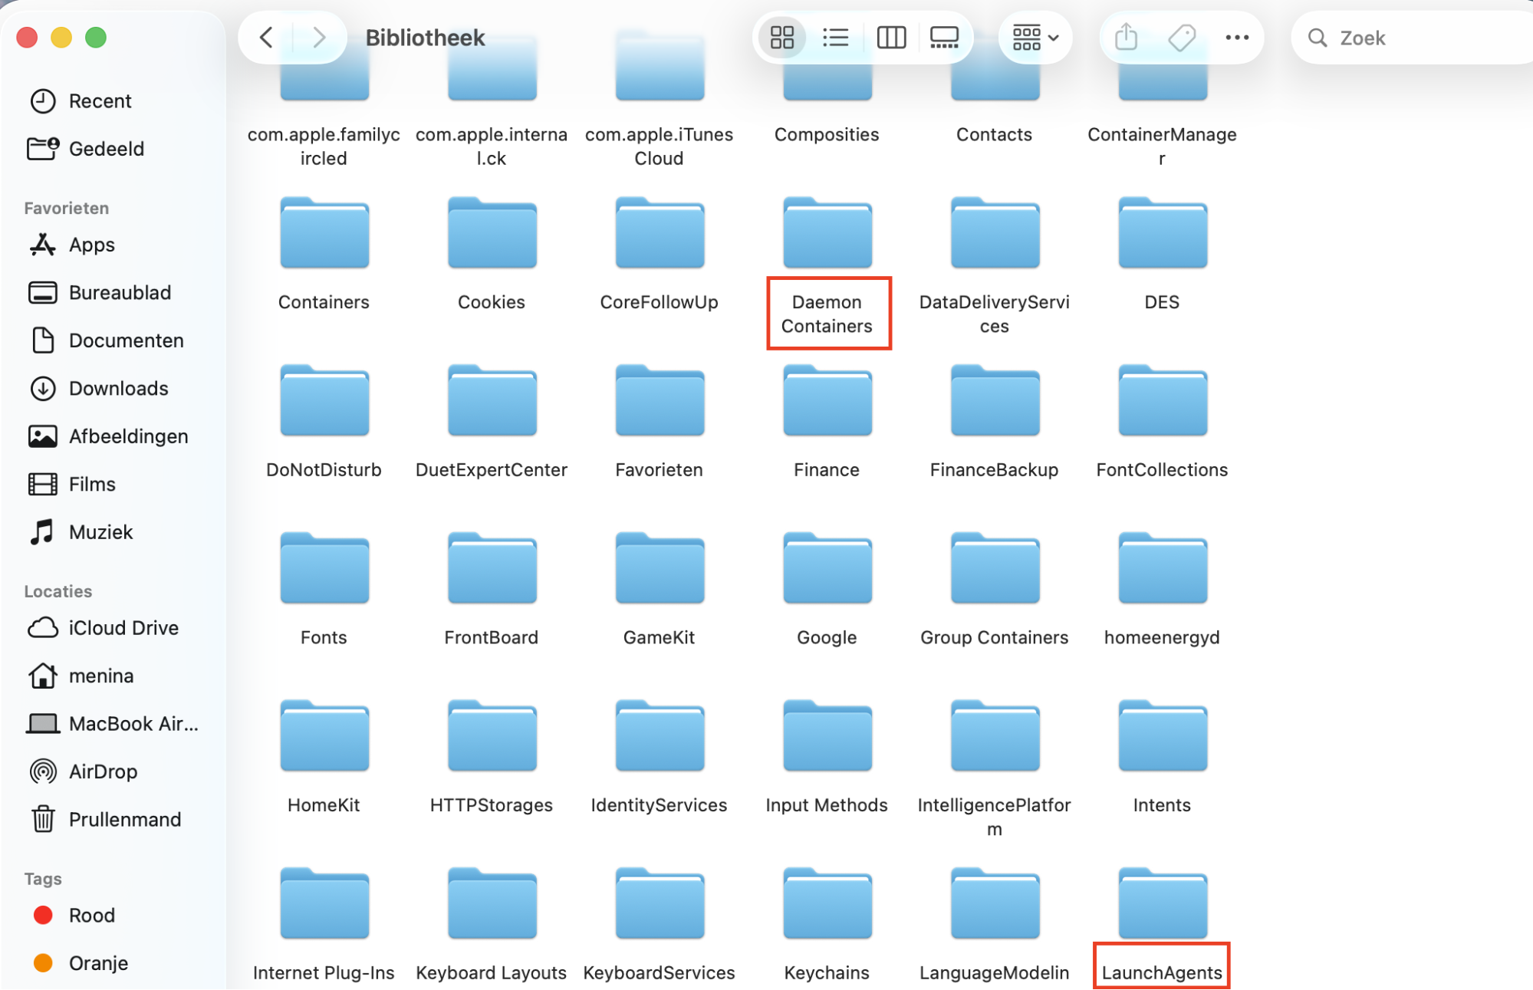Select the Rood tag
The image size is (1533, 990).
coord(91,915)
